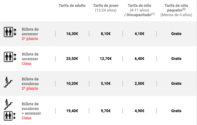Click the 'Tarifa de niño / Discapacitado' header
The height and width of the screenshot is (125, 197).
tap(139, 10)
